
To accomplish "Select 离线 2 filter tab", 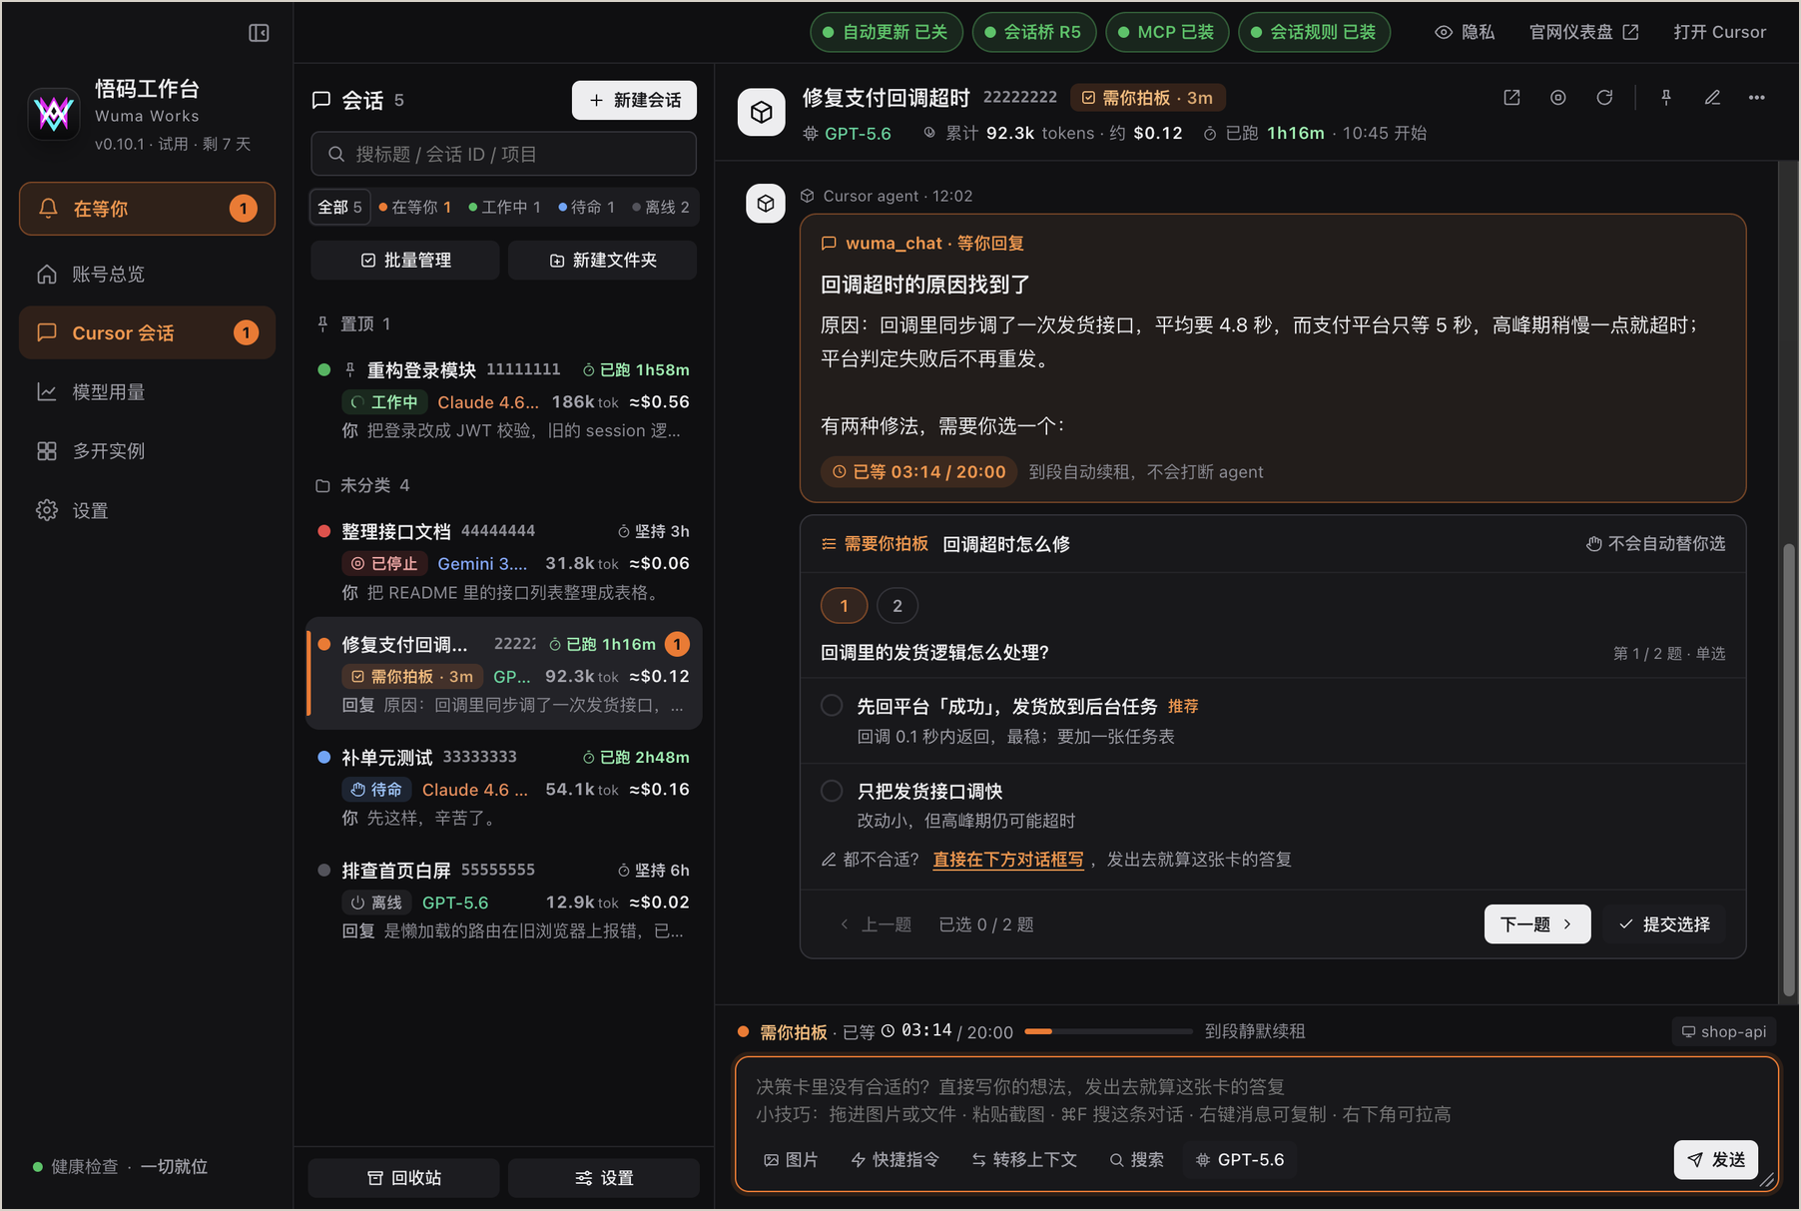I will click(661, 207).
